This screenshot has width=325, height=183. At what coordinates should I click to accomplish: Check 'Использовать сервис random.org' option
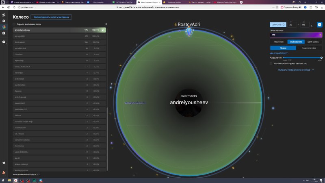[x=271, y=63]
